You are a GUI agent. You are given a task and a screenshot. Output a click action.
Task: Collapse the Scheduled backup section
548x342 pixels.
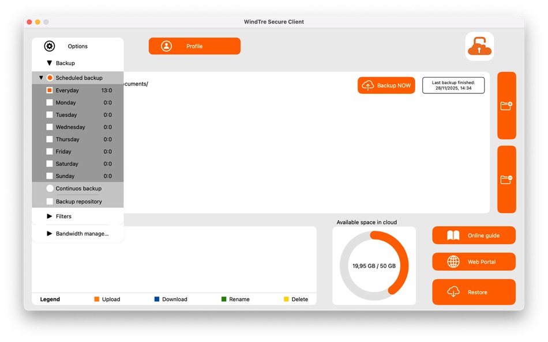(41, 77)
